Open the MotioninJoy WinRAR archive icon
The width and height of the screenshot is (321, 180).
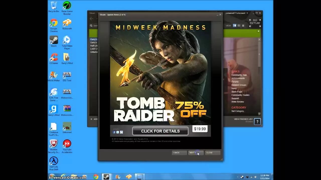point(67,110)
